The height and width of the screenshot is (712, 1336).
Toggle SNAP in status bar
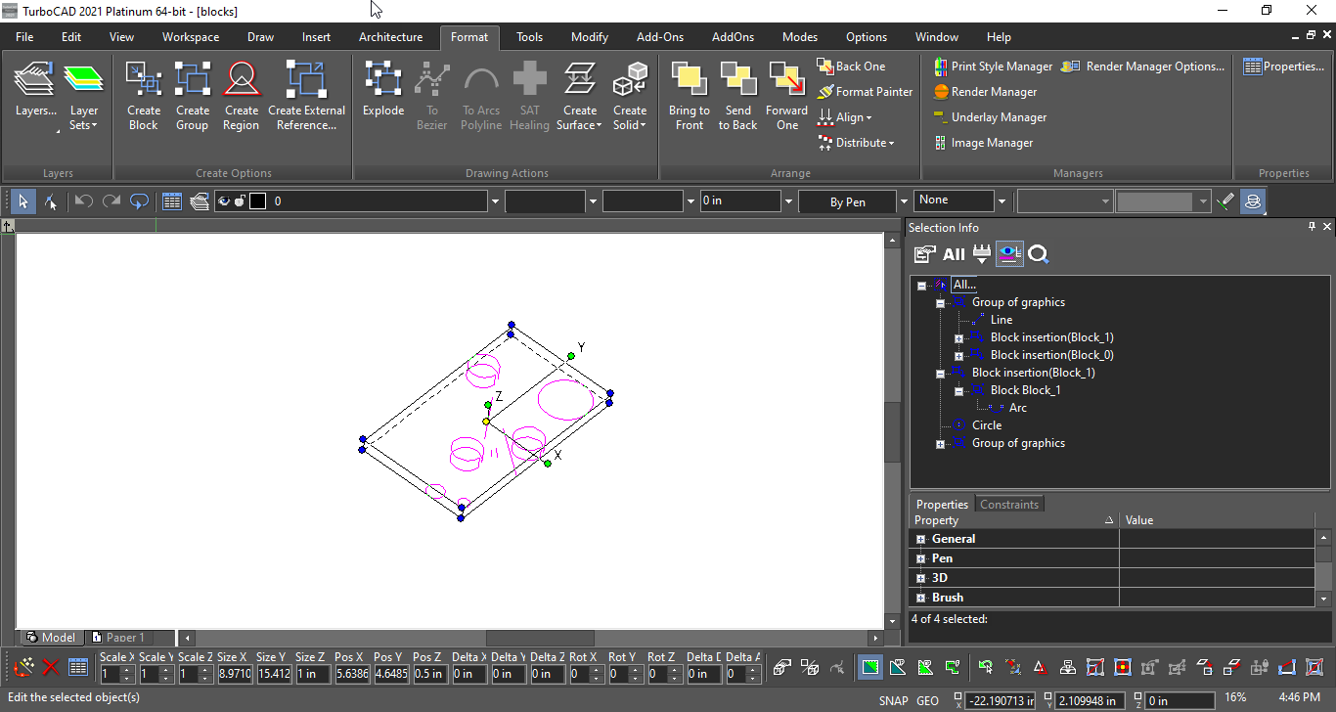893,700
